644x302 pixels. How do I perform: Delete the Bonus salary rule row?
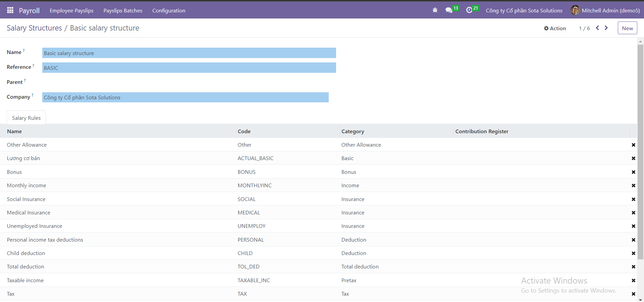(x=633, y=172)
